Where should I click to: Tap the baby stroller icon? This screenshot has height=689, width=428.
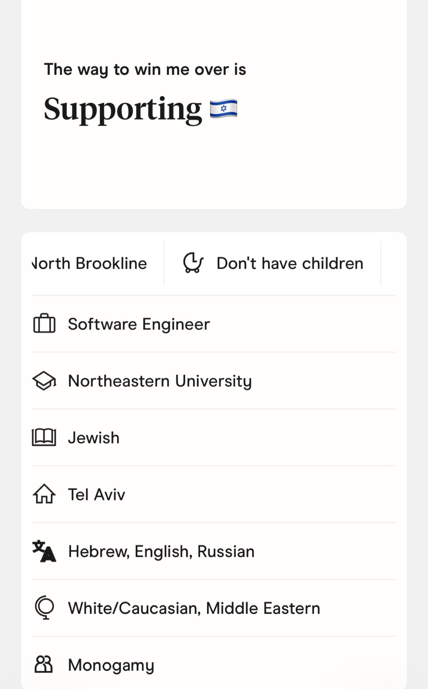[x=193, y=263]
